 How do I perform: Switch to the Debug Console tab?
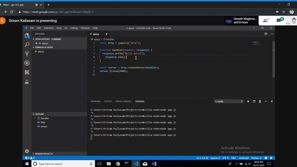[x=123, y=102]
